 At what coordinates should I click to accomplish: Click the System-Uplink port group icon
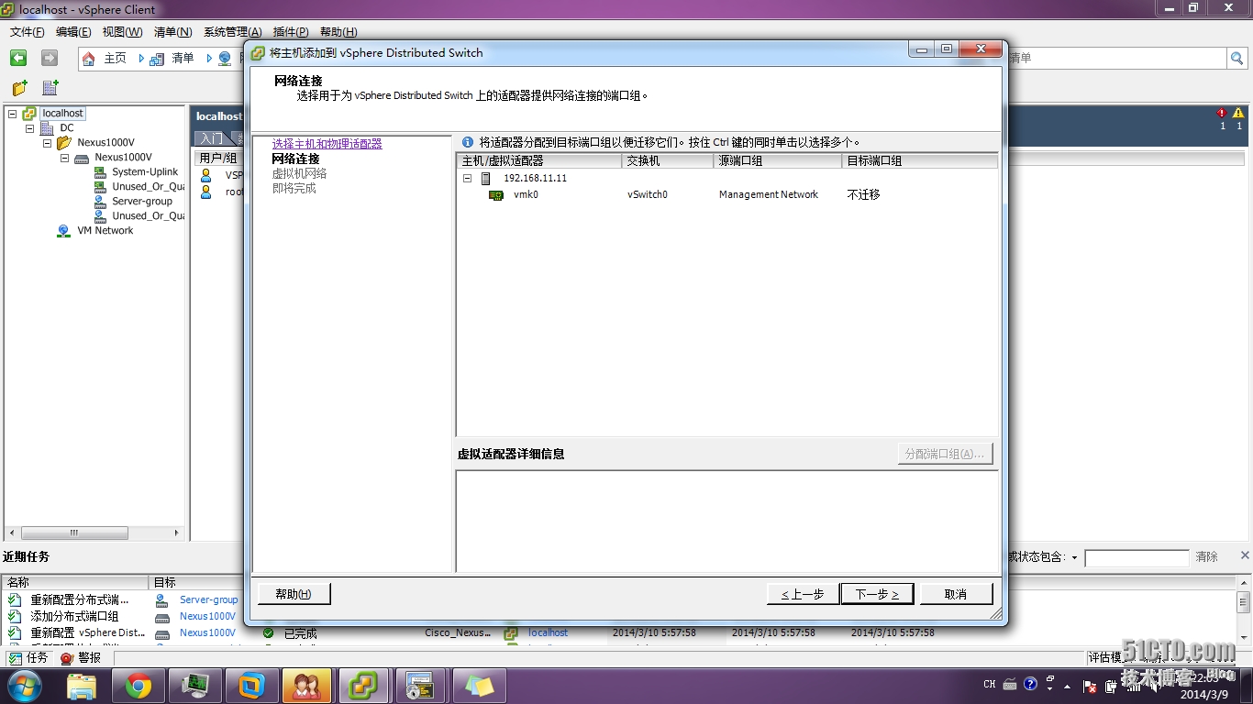click(x=100, y=172)
